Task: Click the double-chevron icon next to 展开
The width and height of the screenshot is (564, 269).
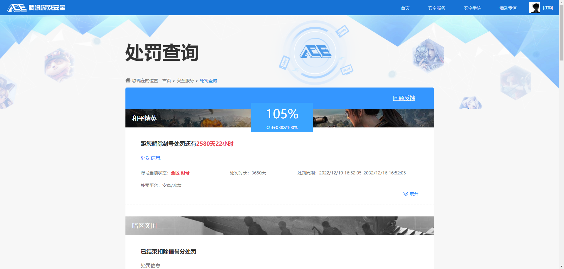Action: pyautogui.click(x=405, y=194)
